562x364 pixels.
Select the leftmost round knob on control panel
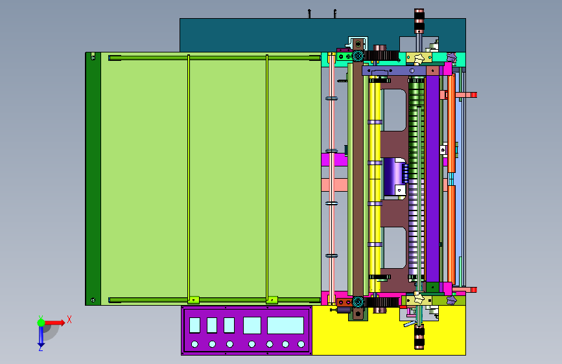194,345
